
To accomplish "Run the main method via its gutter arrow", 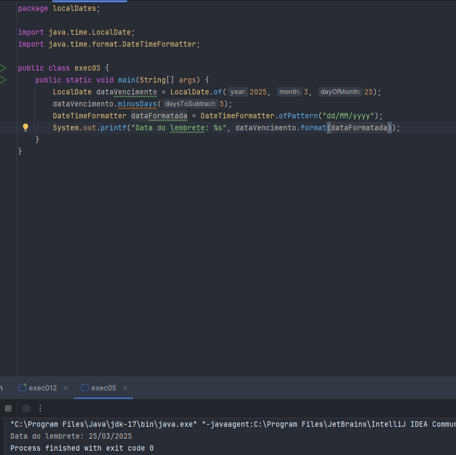I will [3, 80].
